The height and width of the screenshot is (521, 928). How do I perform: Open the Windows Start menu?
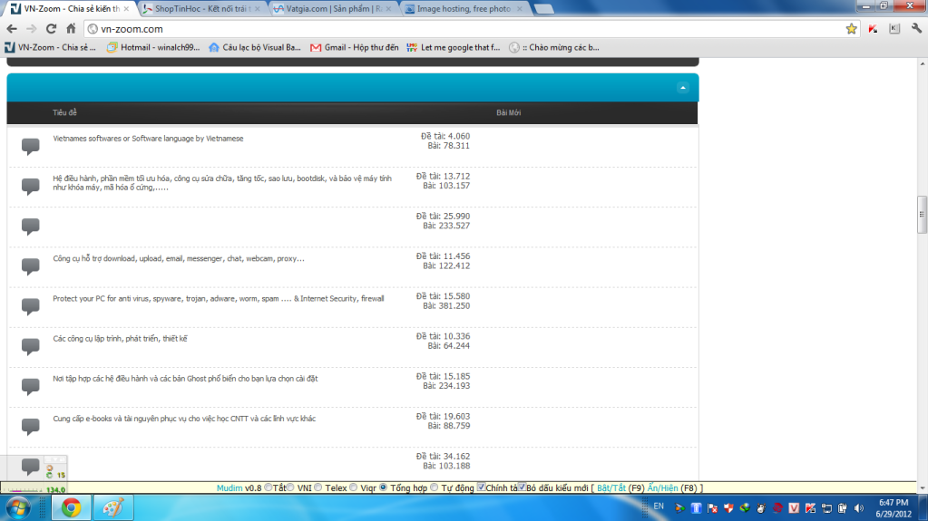click(x=18, y=508)
